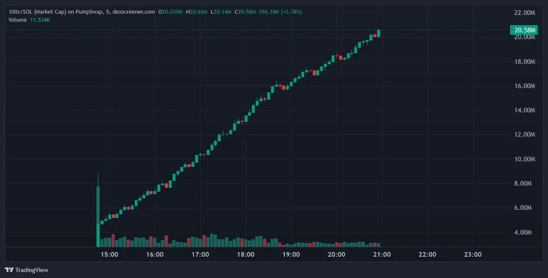The width and height of the screenshot is (548, 278).
Task: Click the 14.00M price axis label
Action: (x=525, y=110)
